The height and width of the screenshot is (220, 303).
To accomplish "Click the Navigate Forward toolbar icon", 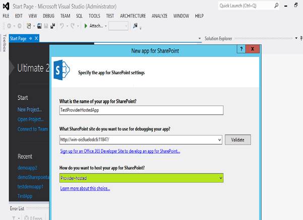I will point(19,26).
